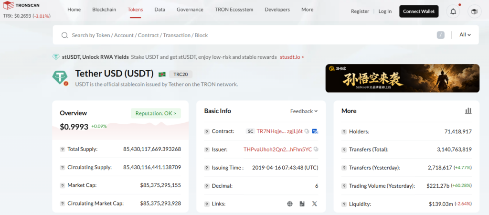Click the help icon next to Holders
489x215 pixels.
pyautogui.click(x=344, y=131)
